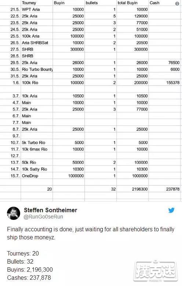Click the 155378 cash cell
The image size is (182, 286).
[x=164, y=83]
